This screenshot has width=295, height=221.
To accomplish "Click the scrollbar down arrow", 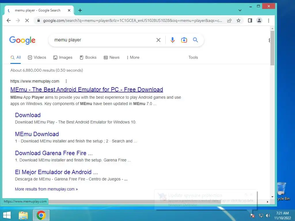I will tap(272, 197).
